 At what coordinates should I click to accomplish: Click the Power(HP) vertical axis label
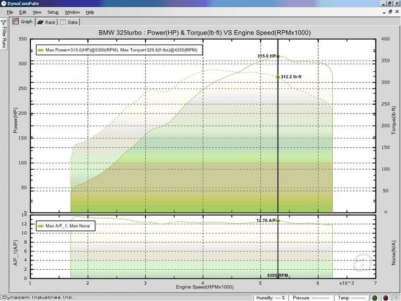[x=15, y=120]
